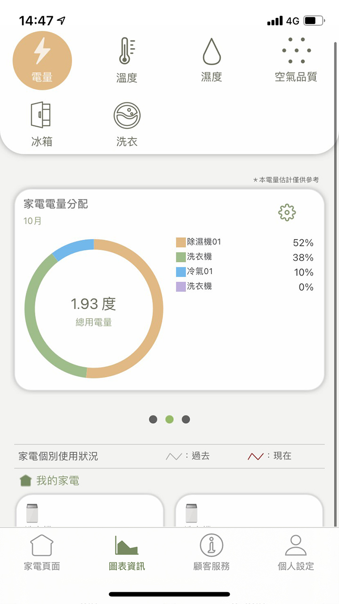
Task: Select the second carousel page dot
Action: pyautogui.click(x=169, y=419)
